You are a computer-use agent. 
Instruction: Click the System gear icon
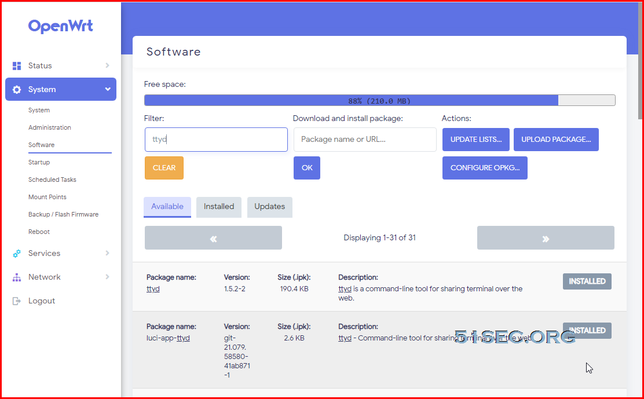(x=17, y=90)
